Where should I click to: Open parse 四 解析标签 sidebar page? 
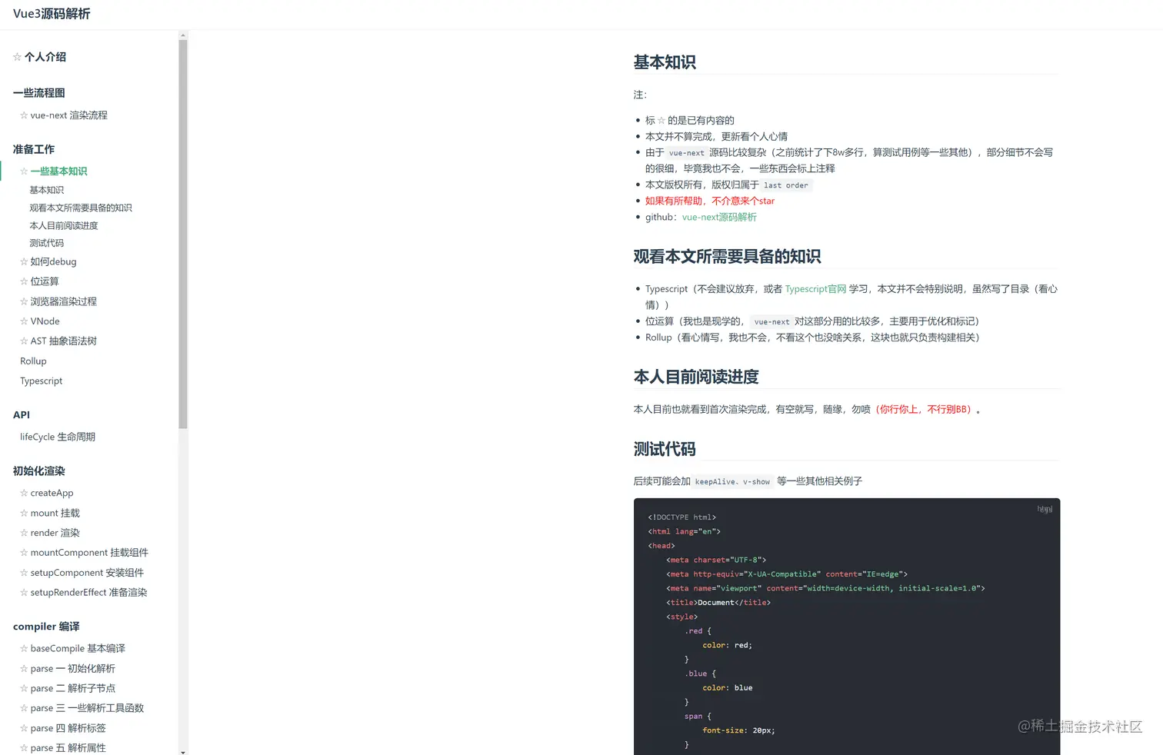click(x=63, y=729)
